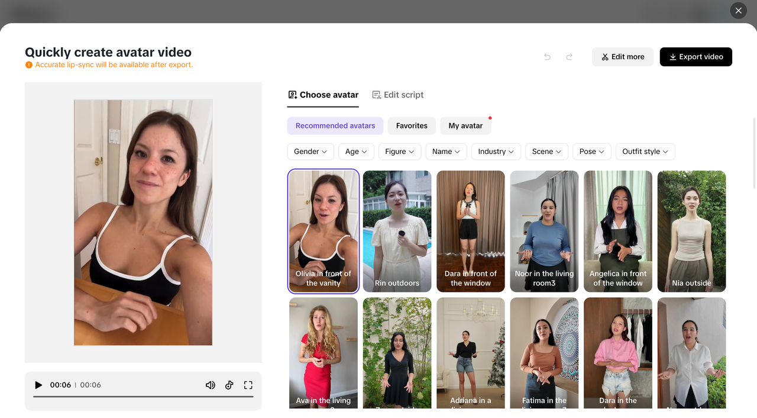The height and width of the screenshot is (418, 757).
Task: Export the avatar video
Action: [695, 56]
